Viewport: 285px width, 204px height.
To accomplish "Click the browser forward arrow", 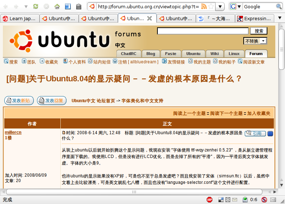I will 16,7.
